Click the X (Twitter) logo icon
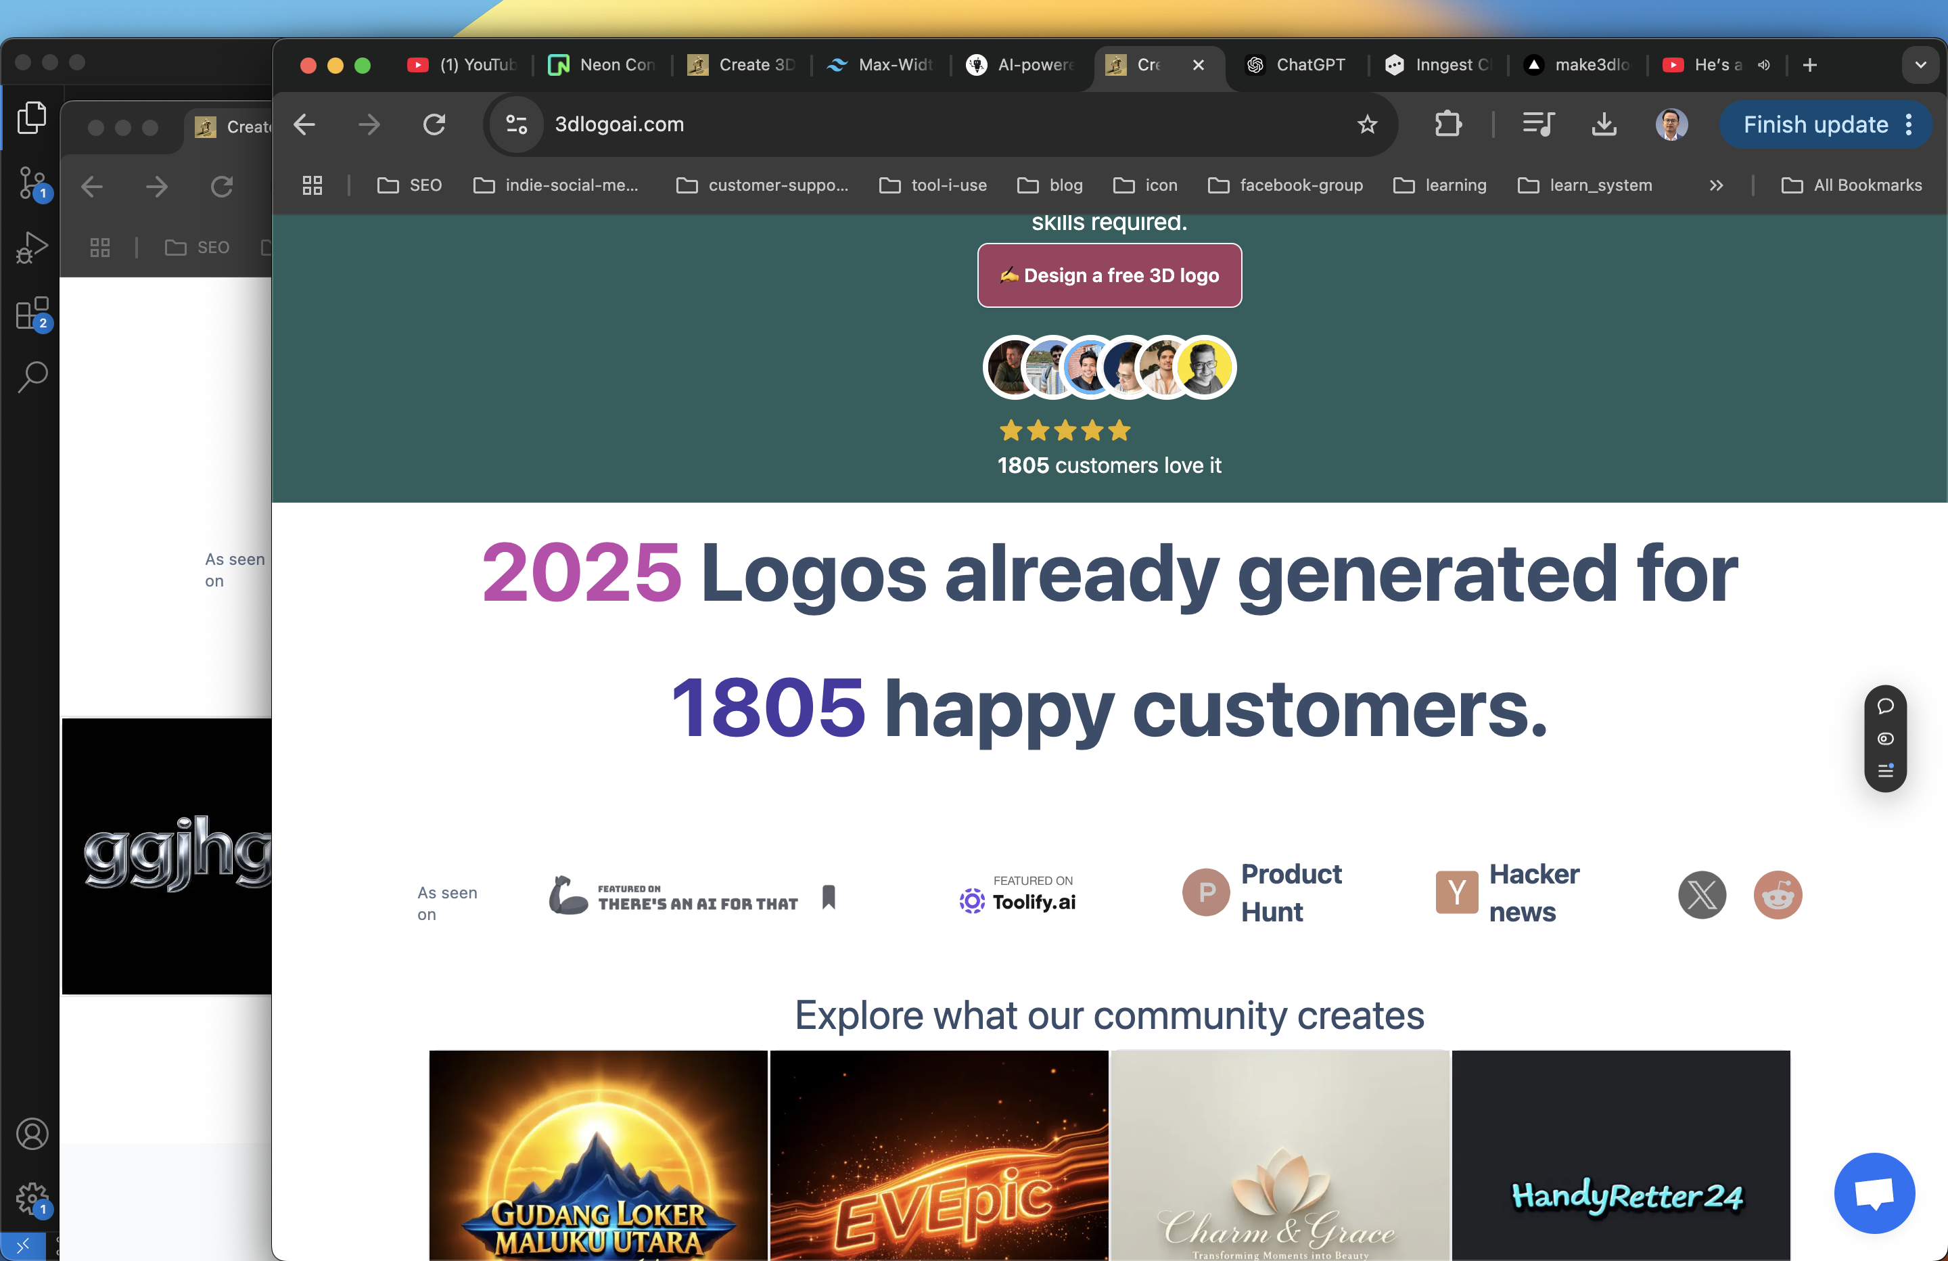The height and width of the screenshot is (1261, 1948). 1702,895
